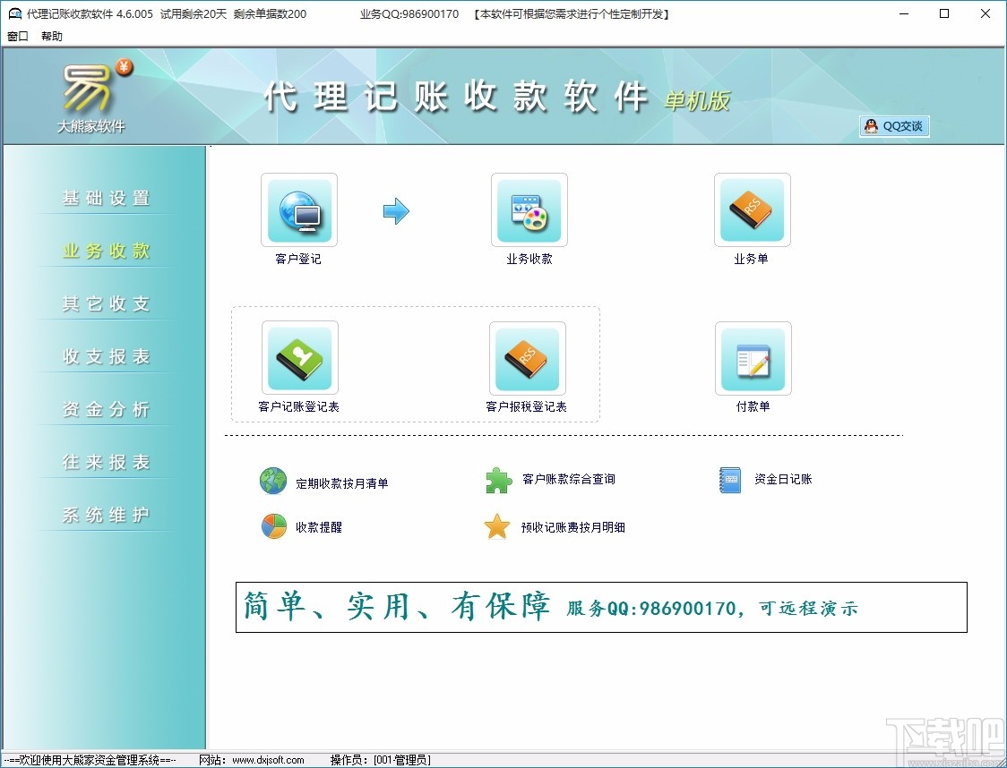Open the 窗口 menu
1007x768 pixels.
coord(15,36)
